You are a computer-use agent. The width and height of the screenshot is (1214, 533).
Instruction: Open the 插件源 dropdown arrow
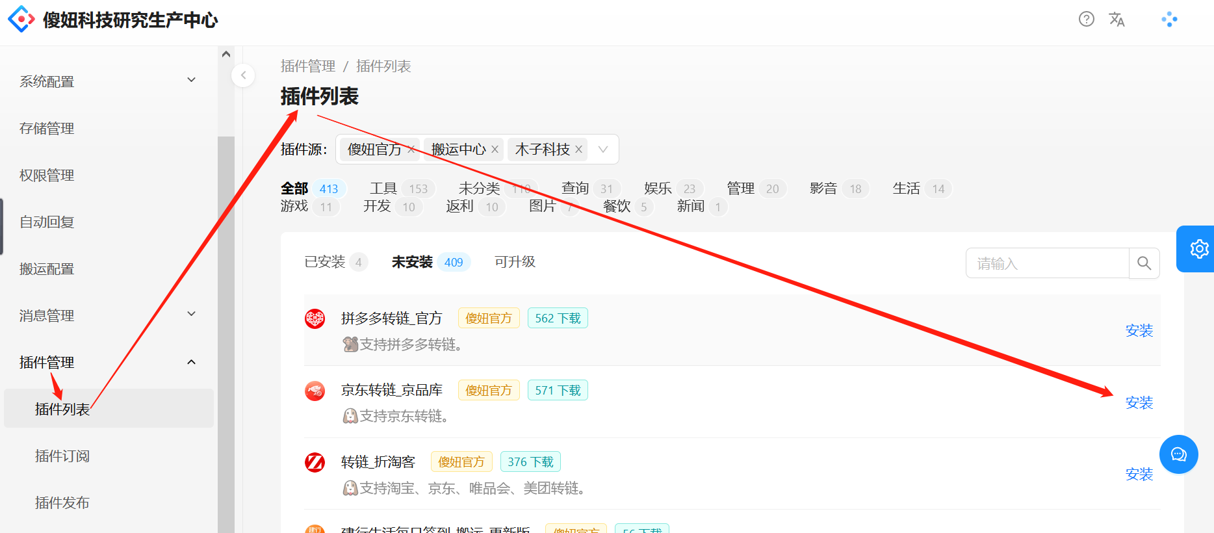pos(603,149)
